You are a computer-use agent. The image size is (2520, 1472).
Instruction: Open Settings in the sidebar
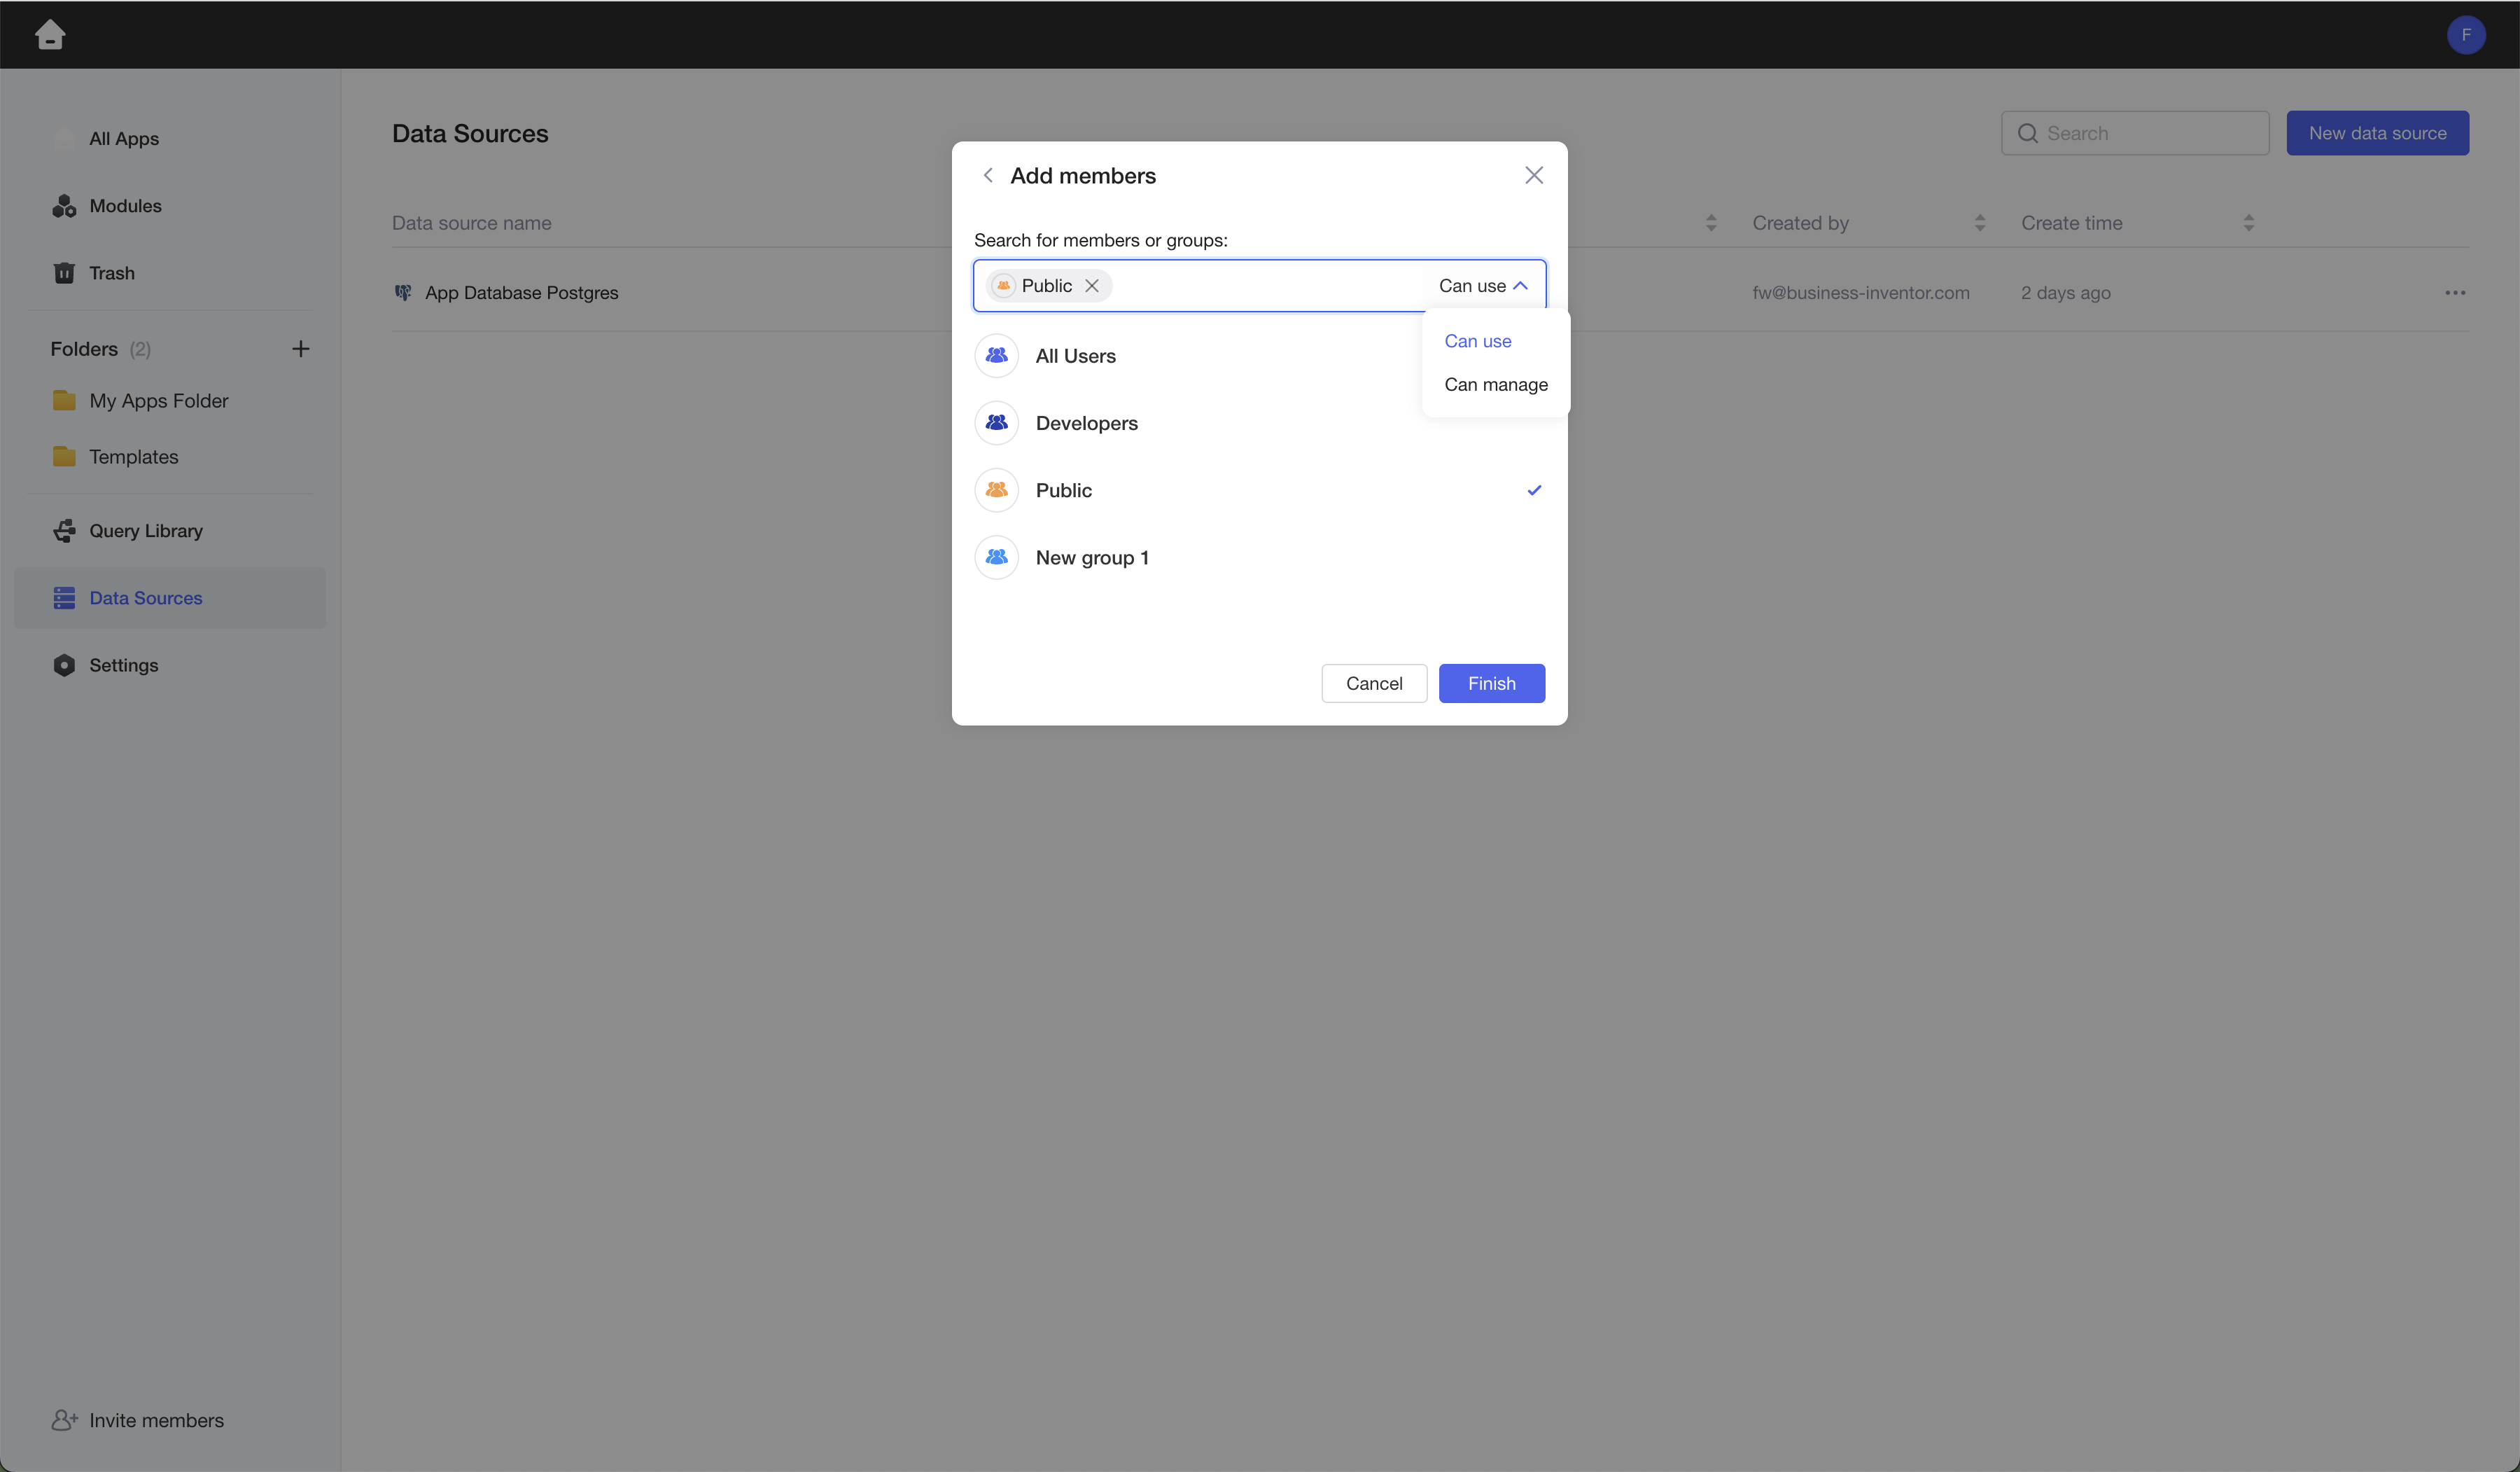(x=123, y=665)
